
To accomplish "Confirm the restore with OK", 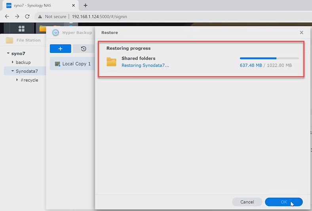I will (x=284, y=202).
